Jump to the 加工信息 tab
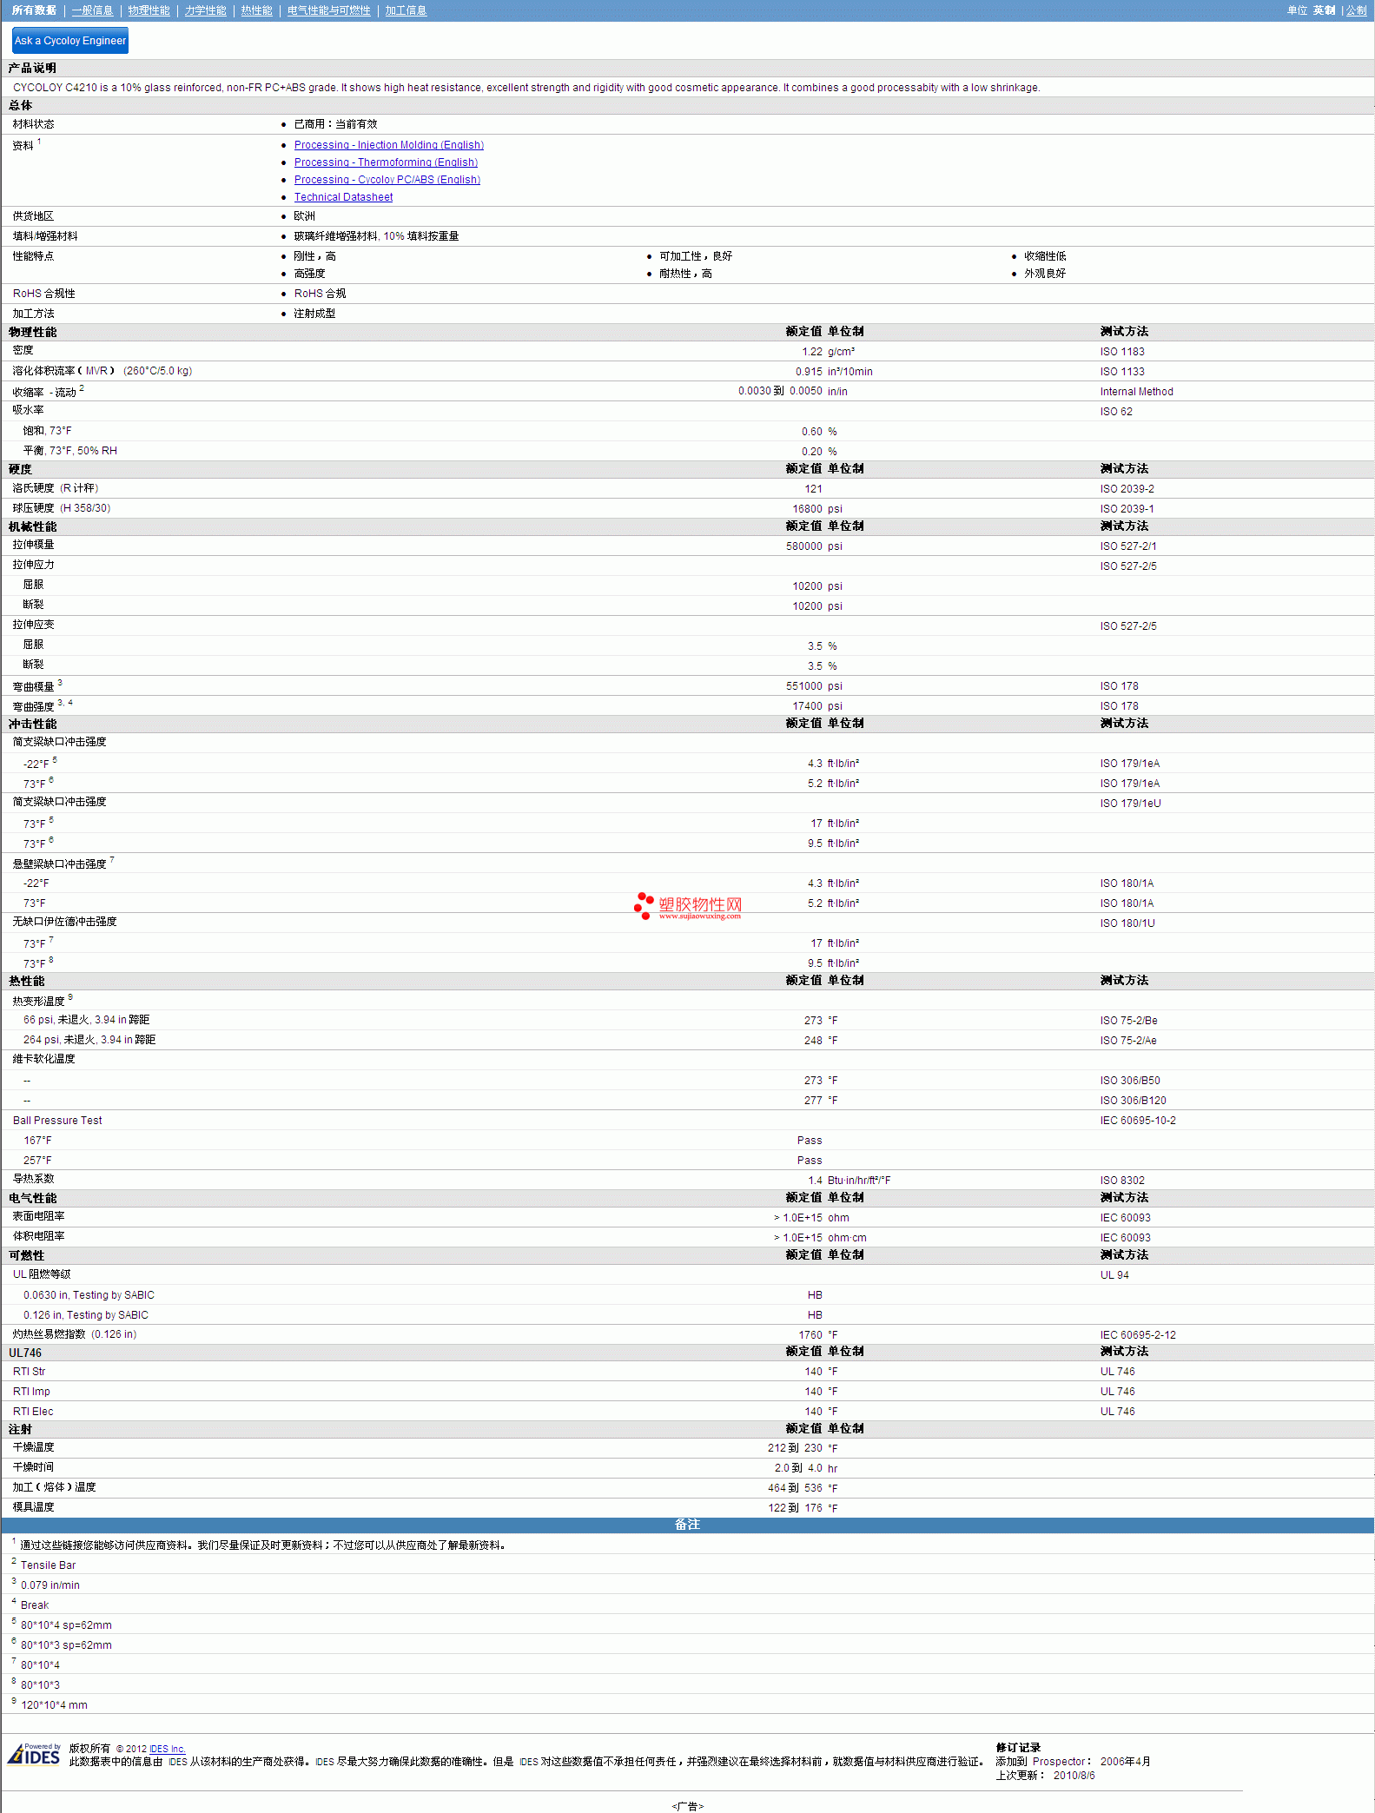 click(406, 10)
